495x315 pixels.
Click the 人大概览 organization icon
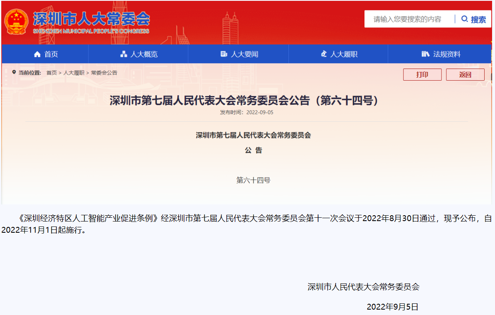click(x=124, y=54)
